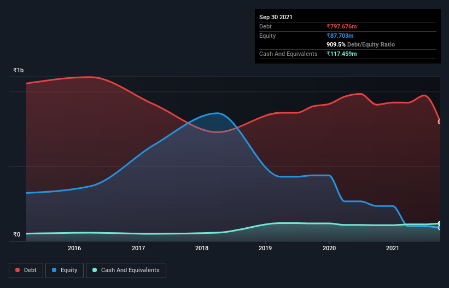Screen dimensions: 449x288
Task: Toggle the Equity legend button
Action: (65, 270)
